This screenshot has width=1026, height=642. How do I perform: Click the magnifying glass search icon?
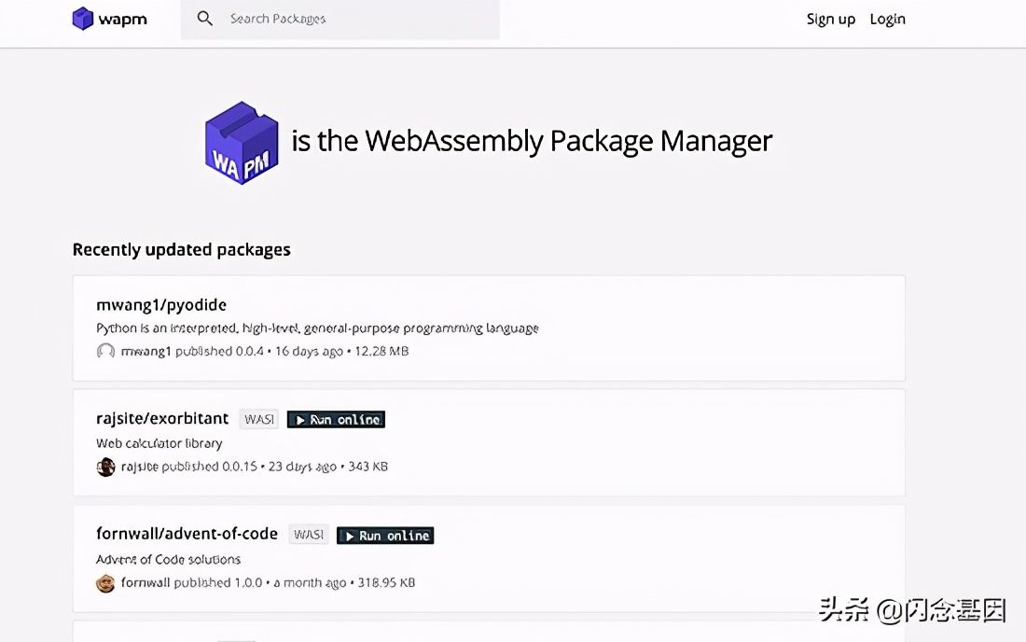click(x=205, y=18)
